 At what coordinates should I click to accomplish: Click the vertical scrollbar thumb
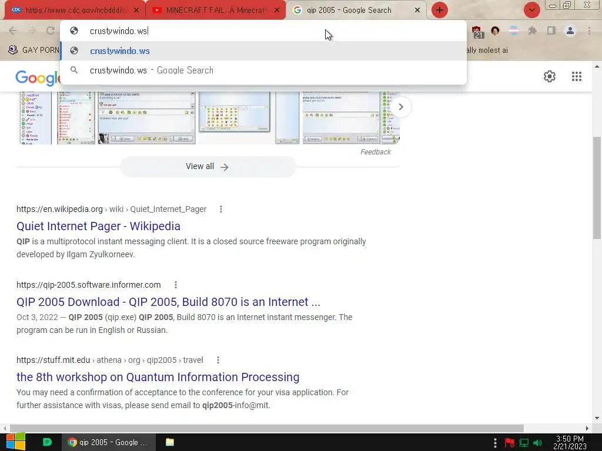point(597,188)
